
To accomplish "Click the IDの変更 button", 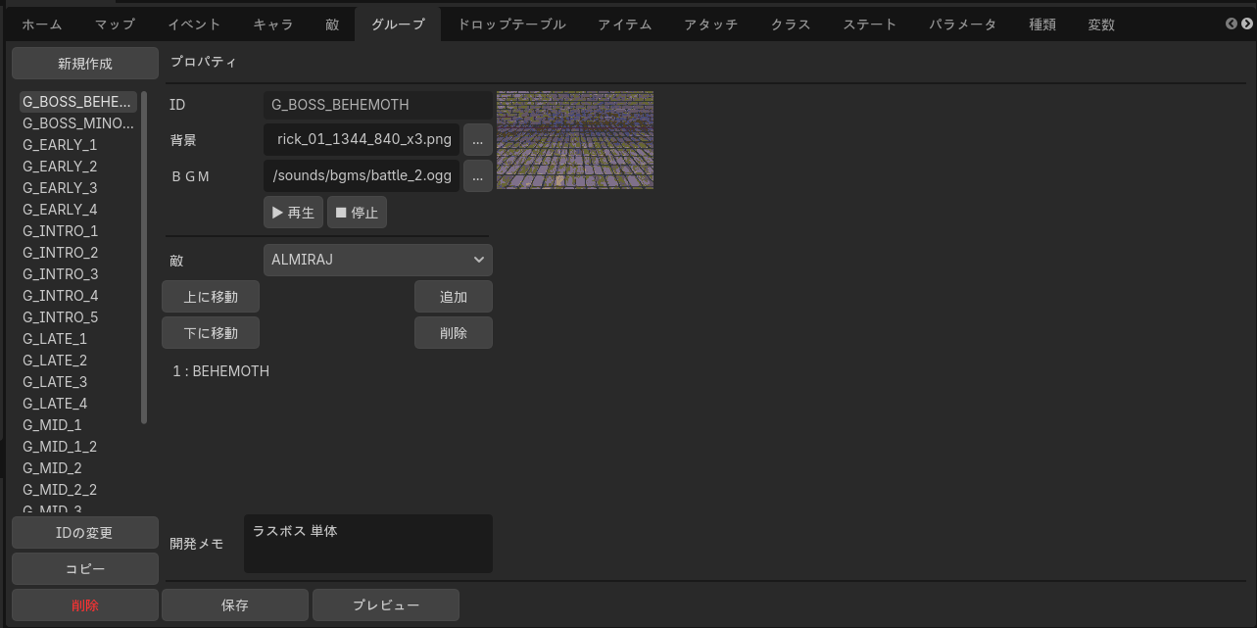I will pos(85,533).
